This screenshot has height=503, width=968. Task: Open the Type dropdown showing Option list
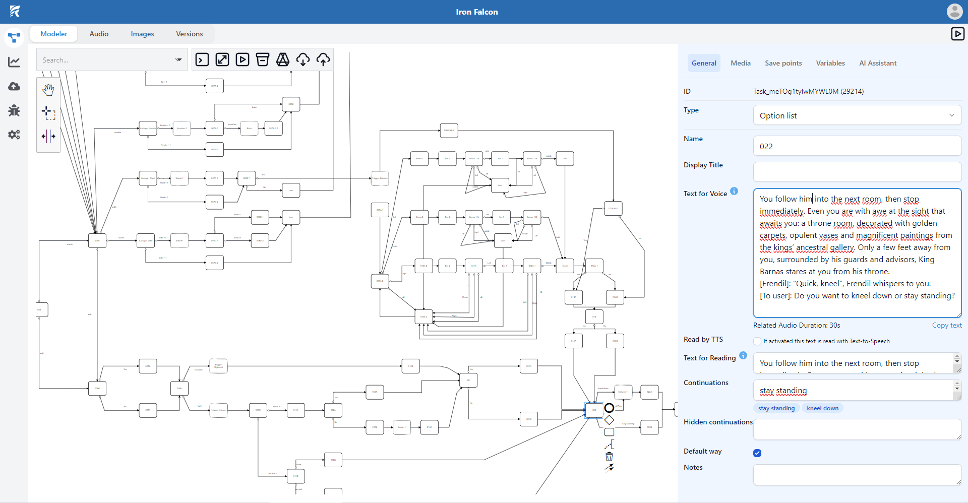857,115
